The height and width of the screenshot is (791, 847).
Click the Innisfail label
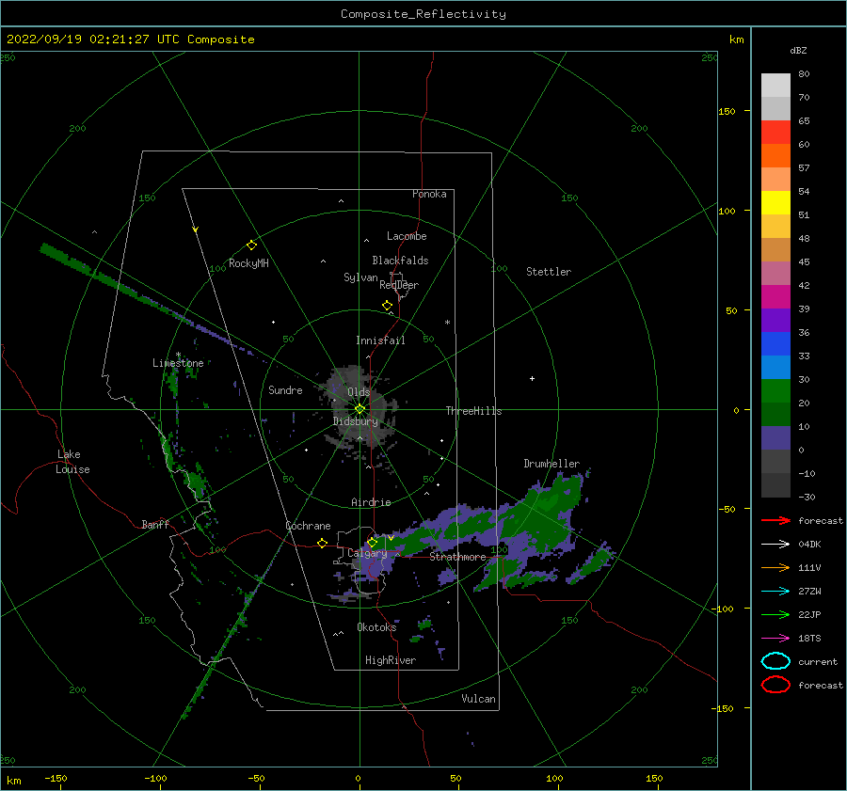pos(381,340)
